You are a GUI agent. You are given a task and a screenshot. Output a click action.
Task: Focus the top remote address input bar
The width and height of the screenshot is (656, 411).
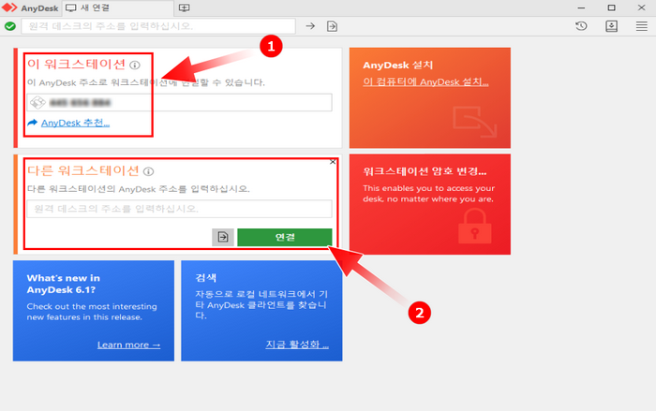158,26
